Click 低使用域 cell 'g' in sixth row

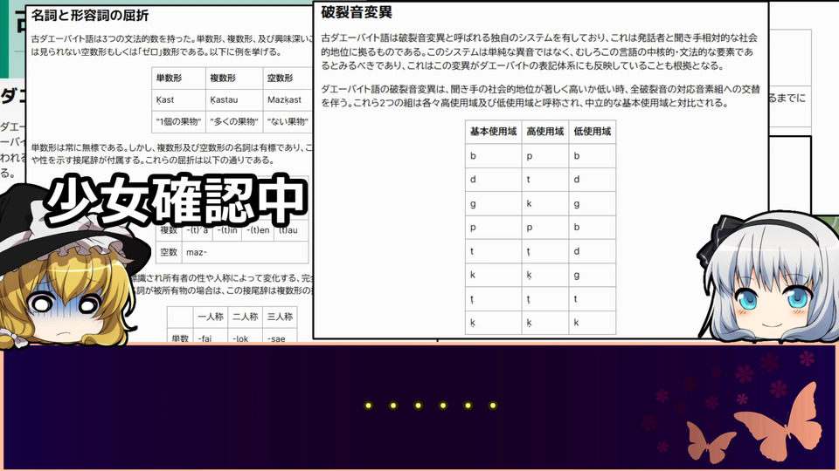point(592,275)
